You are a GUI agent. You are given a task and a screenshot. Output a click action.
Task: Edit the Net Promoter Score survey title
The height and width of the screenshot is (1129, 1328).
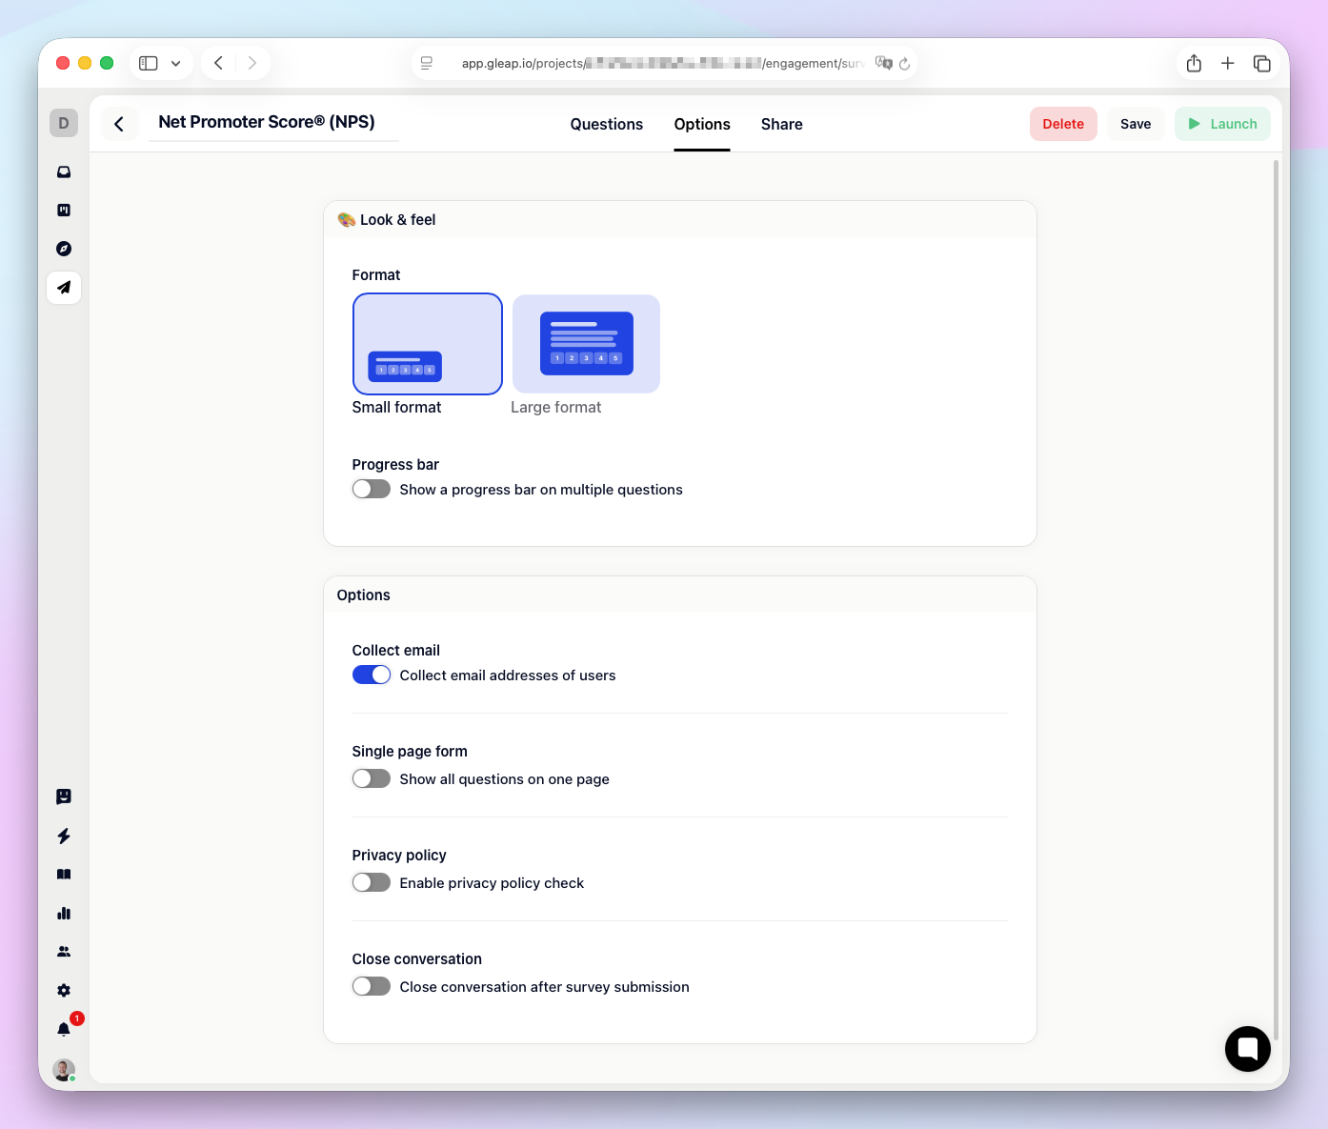pos(273,123)
